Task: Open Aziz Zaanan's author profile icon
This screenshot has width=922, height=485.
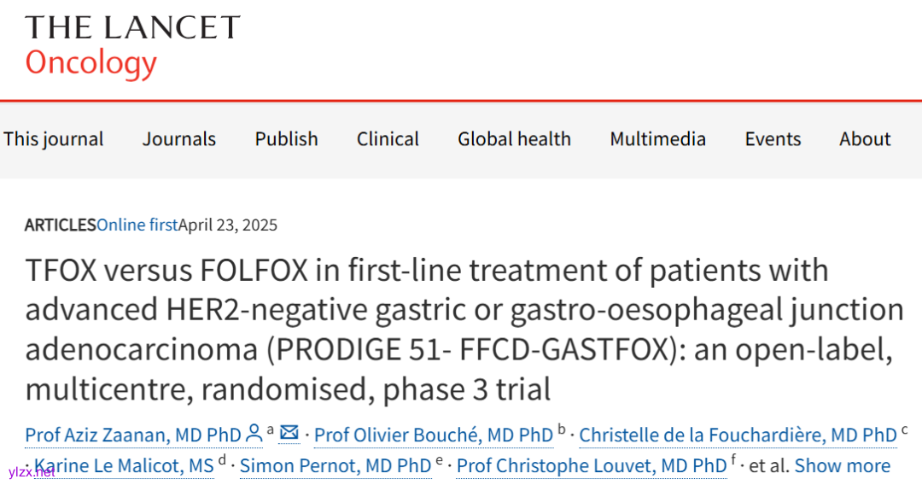Action: pyautogui.click(x=254, y=434)
